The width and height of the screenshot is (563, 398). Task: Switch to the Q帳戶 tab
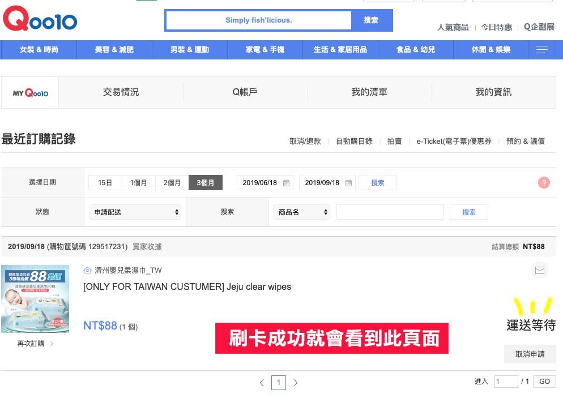pyautogui.click(x=245, y=92)
